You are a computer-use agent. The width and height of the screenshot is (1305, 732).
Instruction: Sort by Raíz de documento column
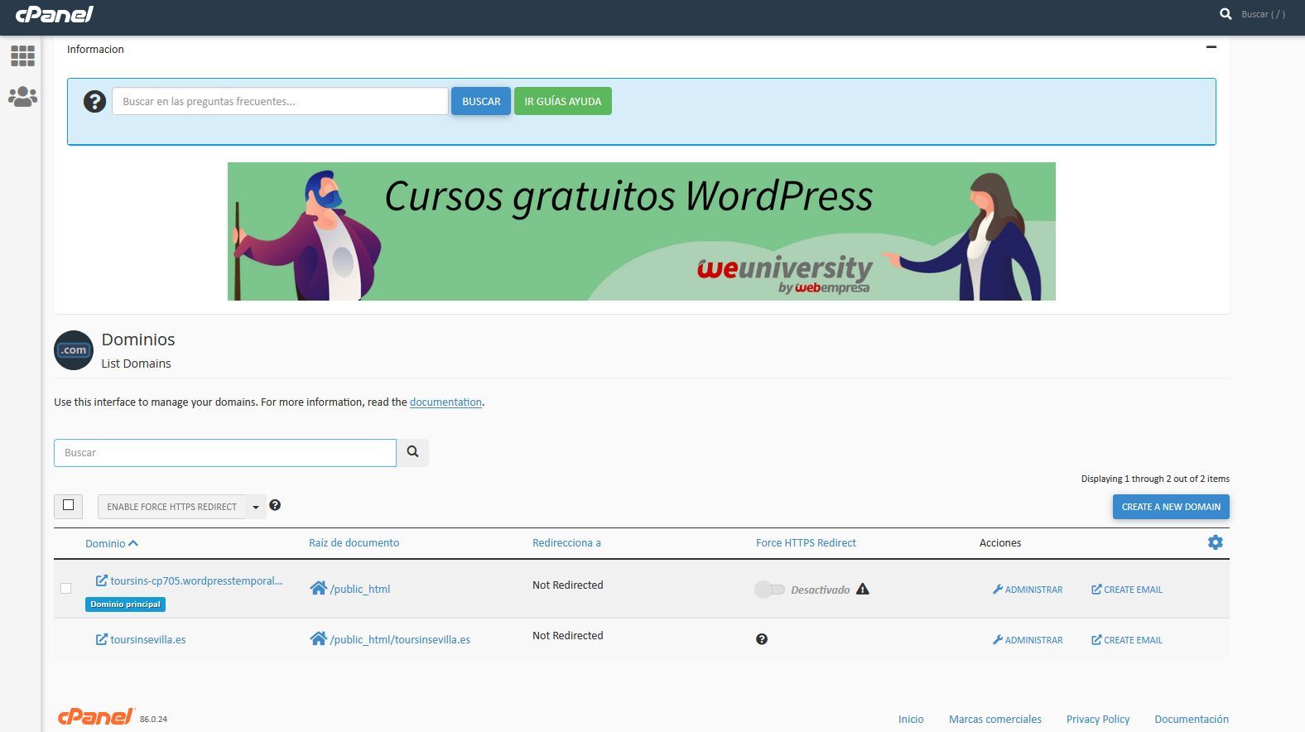pos(354,543)
